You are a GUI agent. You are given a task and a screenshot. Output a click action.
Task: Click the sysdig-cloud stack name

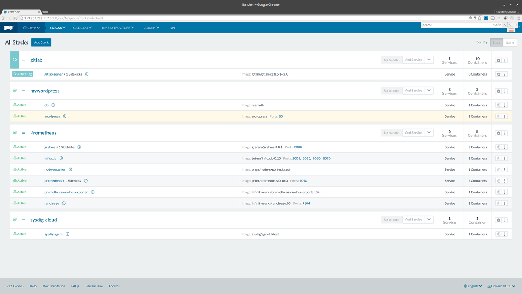point(44,220)
